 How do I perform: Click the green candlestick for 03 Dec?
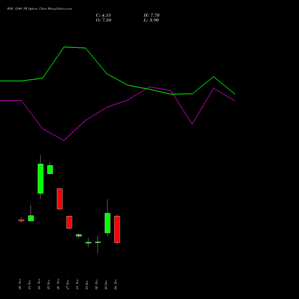pyautogui.click(x=108, y=223)
